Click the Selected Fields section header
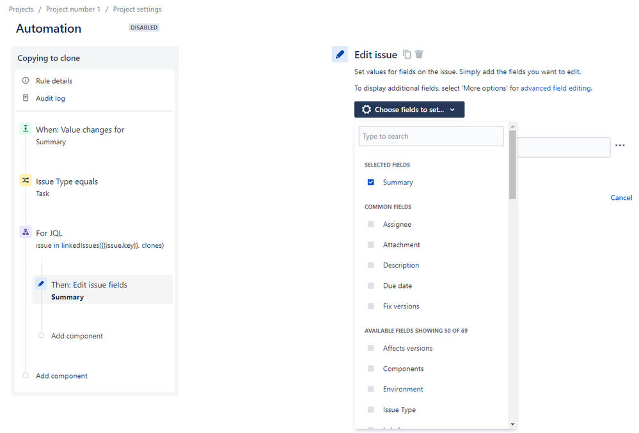 387,165
